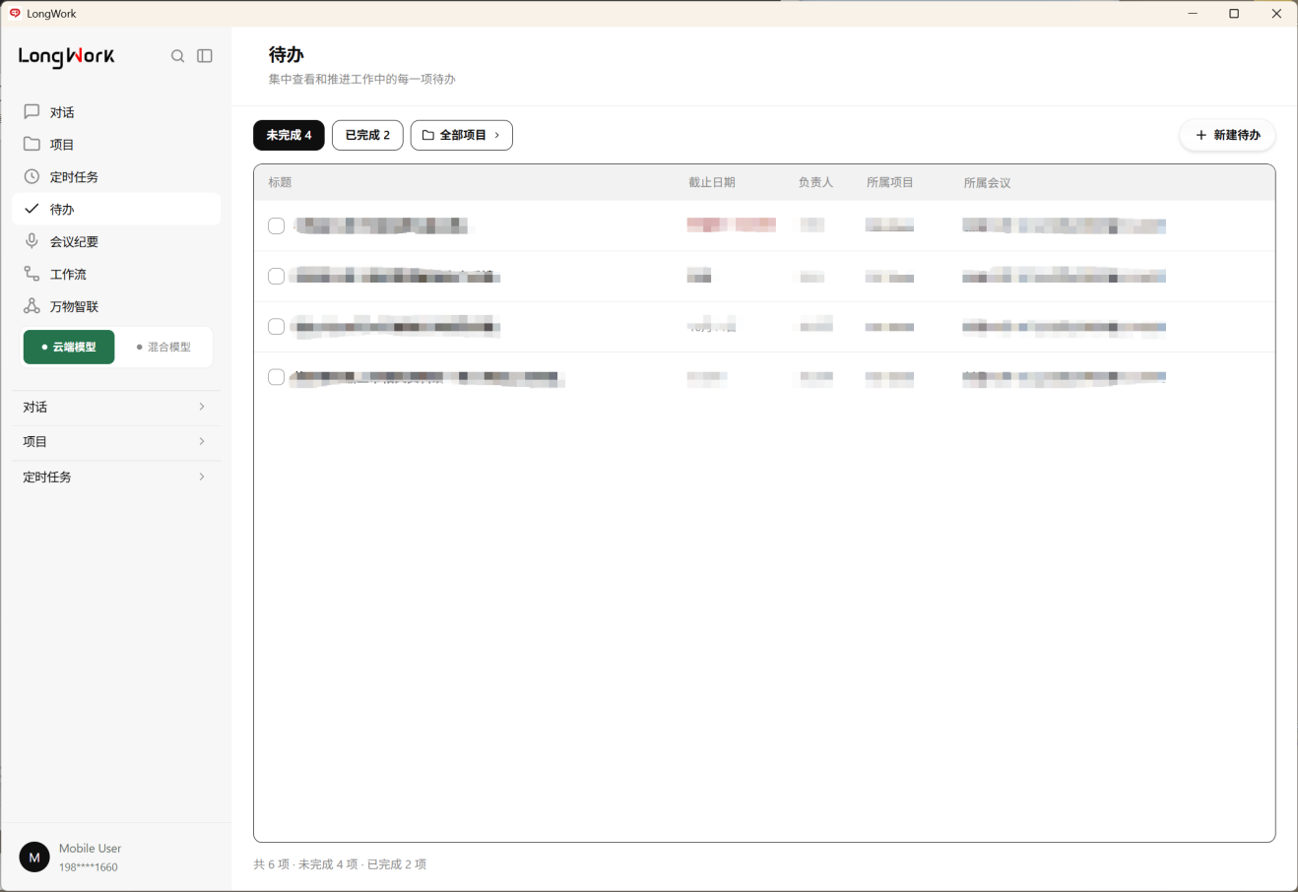Click the phone number 198****1660
This screenshot has height=892, width=1298.
(88, 867)
